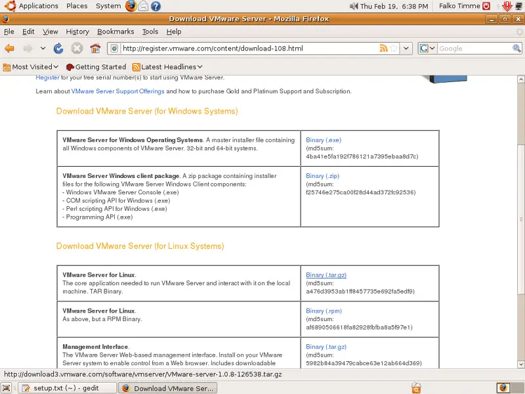Viewport: 525px width, 394px height.
Task: Go to the home page
Action: click(x=95, y=48)
